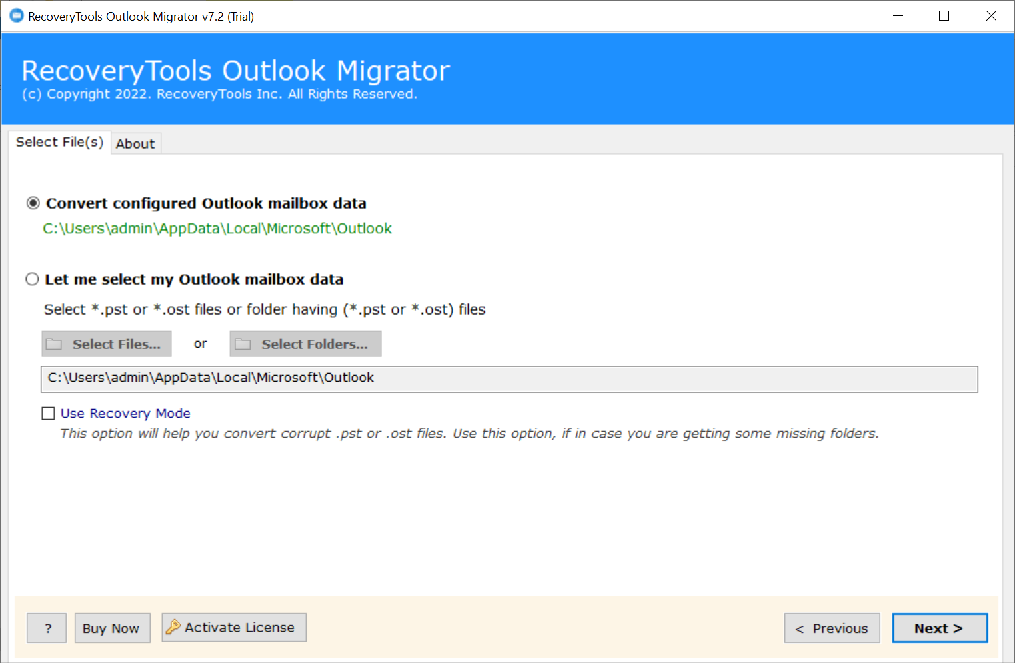Close the Outlook Migrator window

click(x=991, y=15)
